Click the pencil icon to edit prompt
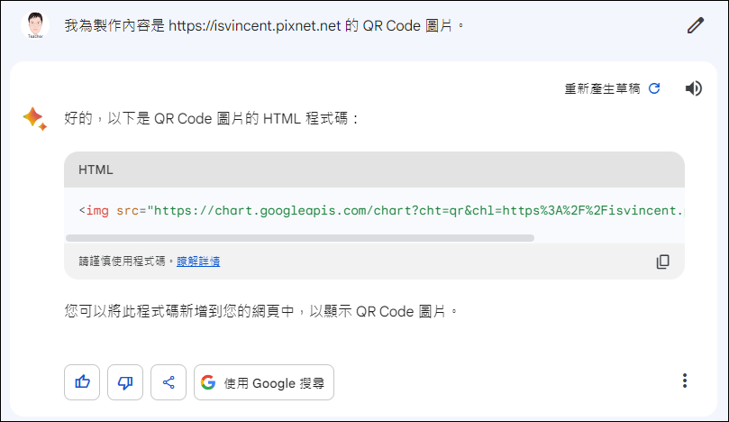This screenshot has width=729, height=422. [x=696, y=25]
